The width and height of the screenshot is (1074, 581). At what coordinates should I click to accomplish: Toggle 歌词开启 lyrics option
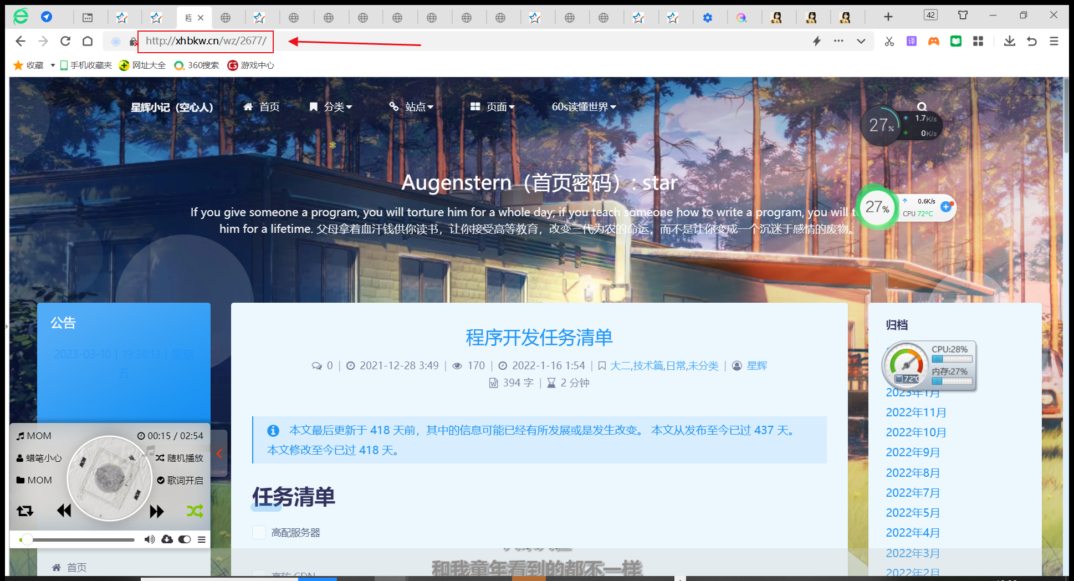coord(180,480)
